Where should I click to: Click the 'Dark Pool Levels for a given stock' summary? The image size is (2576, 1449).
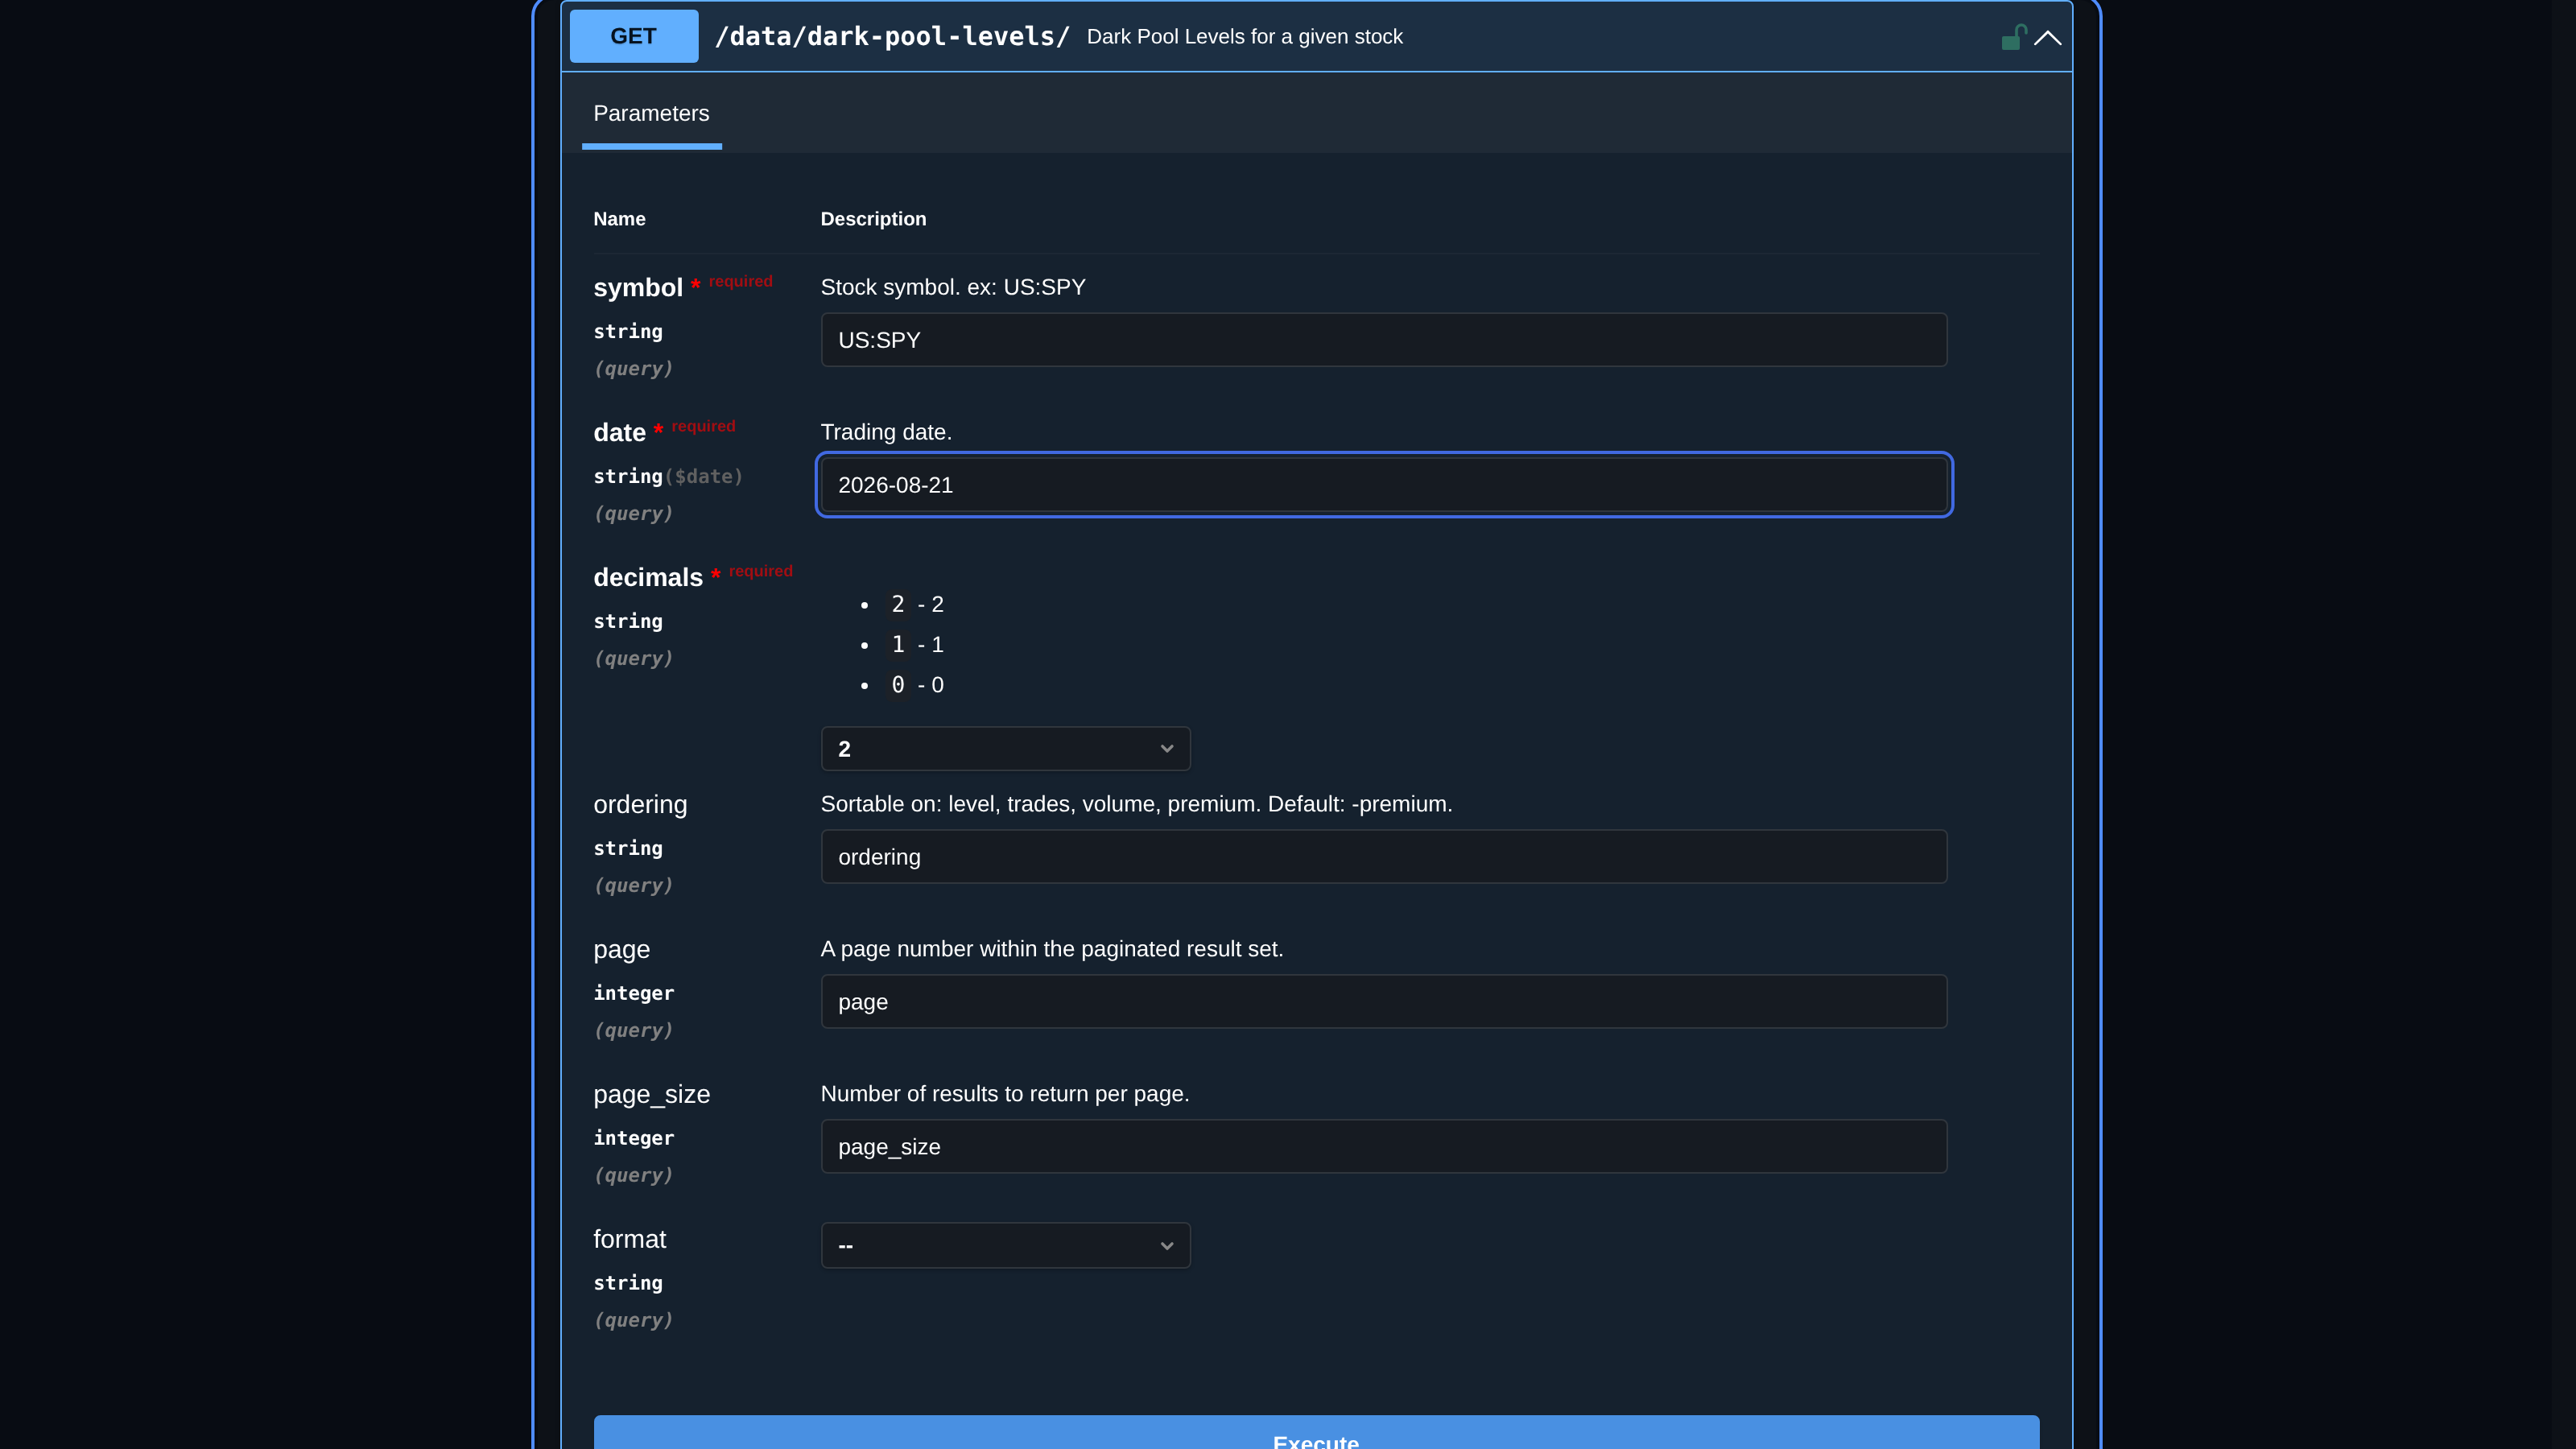1244,37
